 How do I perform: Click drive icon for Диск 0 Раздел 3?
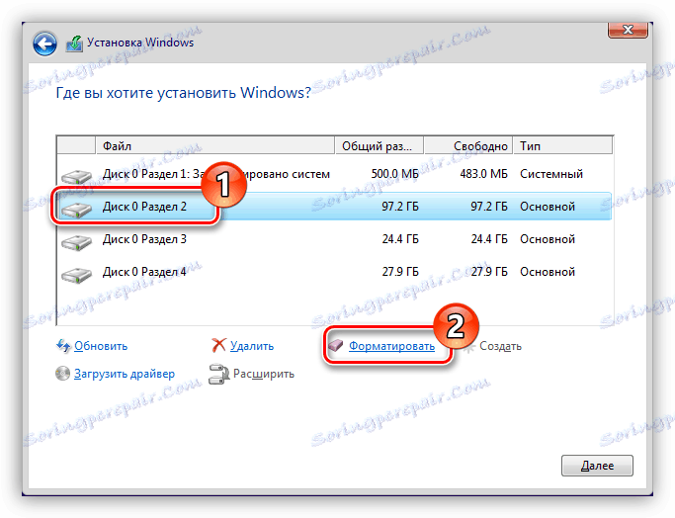(x=76, y=241)
